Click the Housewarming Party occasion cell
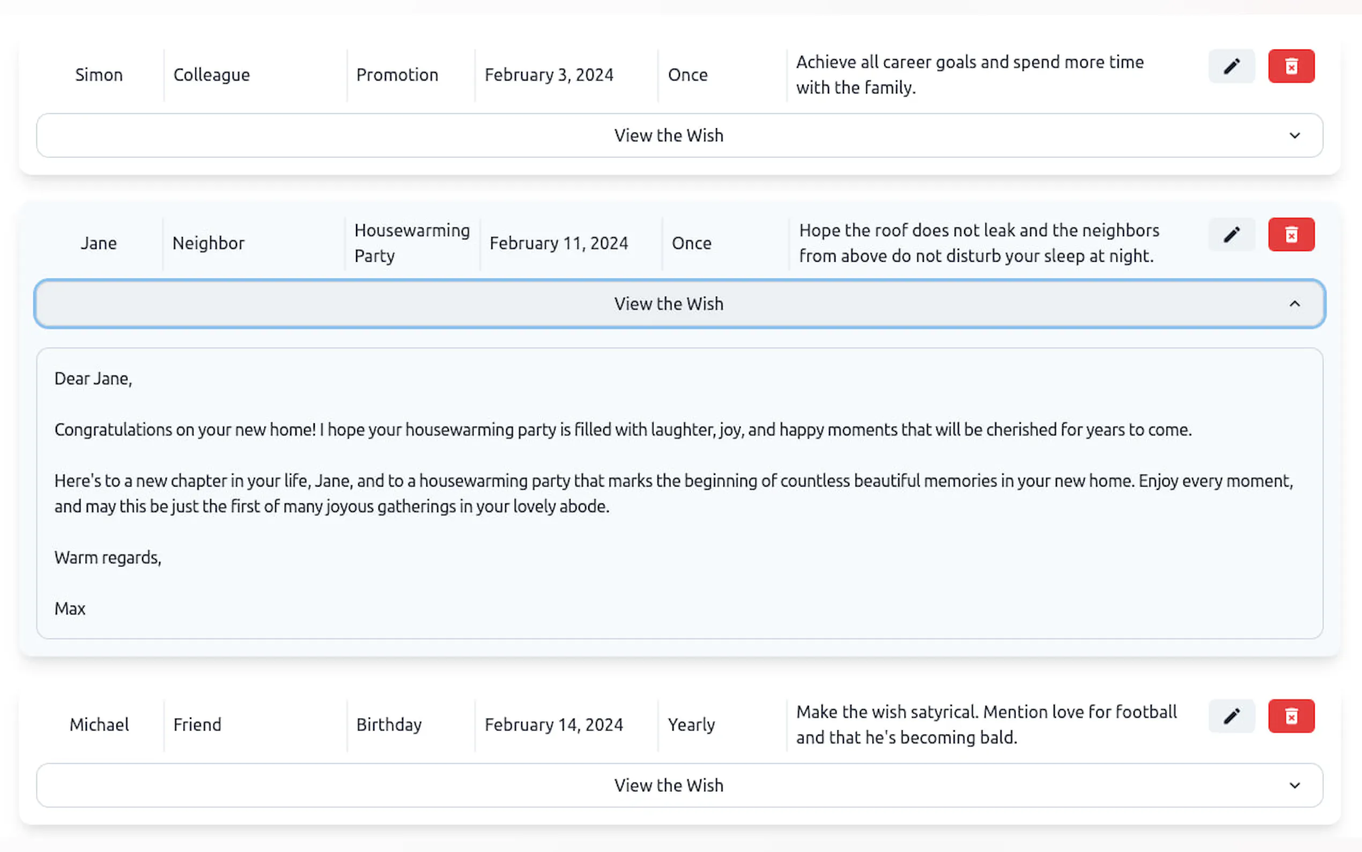This screenshot has height=852, width=1362. [412, 243]
